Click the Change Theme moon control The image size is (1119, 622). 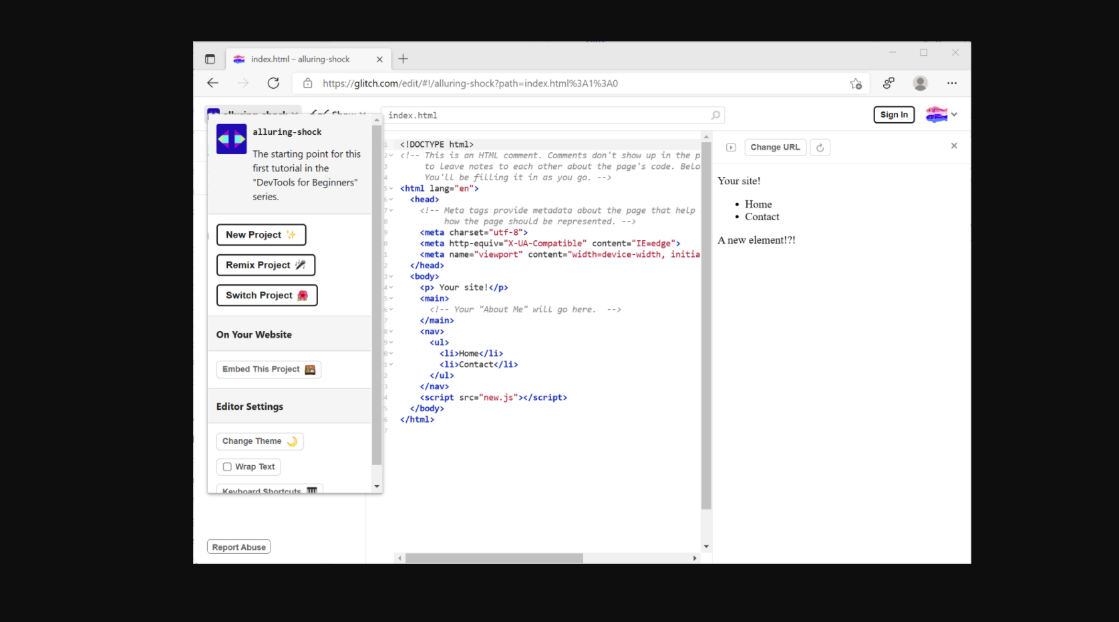tap(259, 441)
